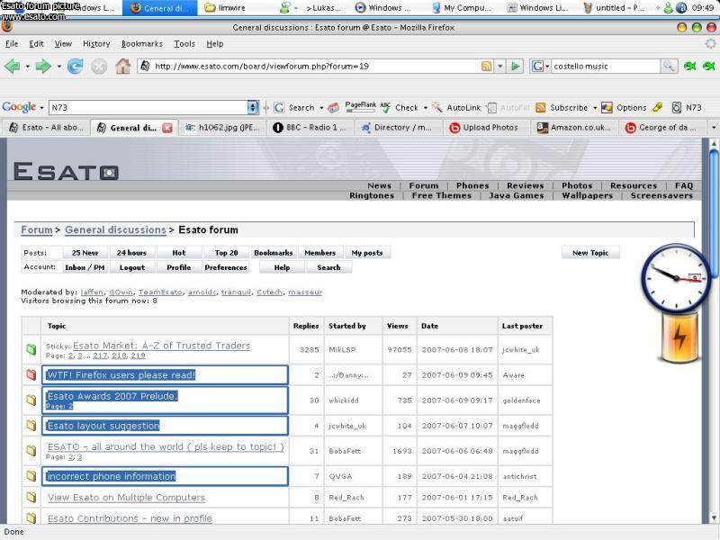Switch to the Amazon.co.uk tab
720x540 pixels.
click(574, 128)
